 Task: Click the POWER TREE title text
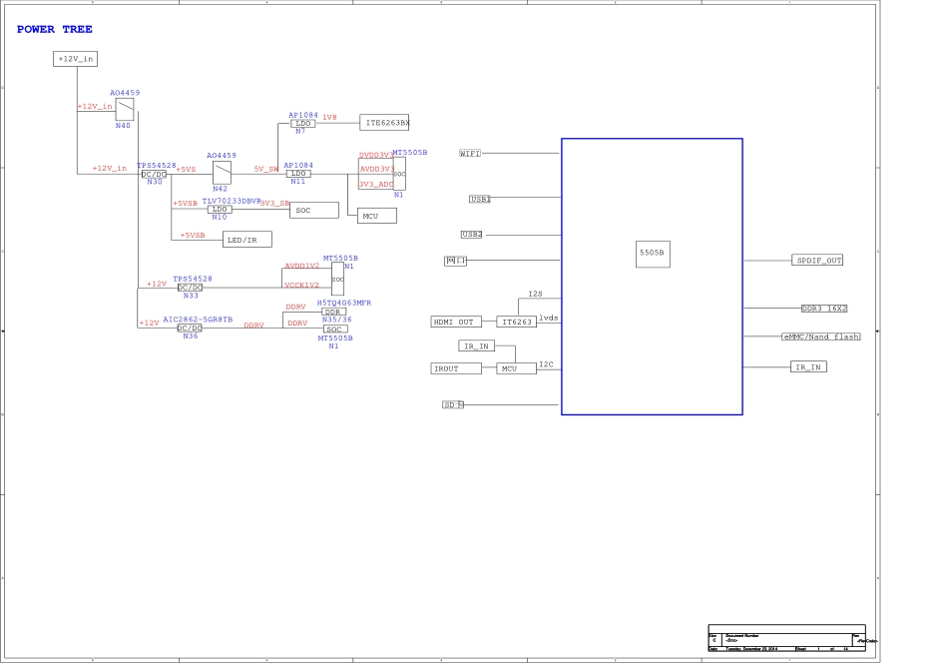tap(55, 30)
